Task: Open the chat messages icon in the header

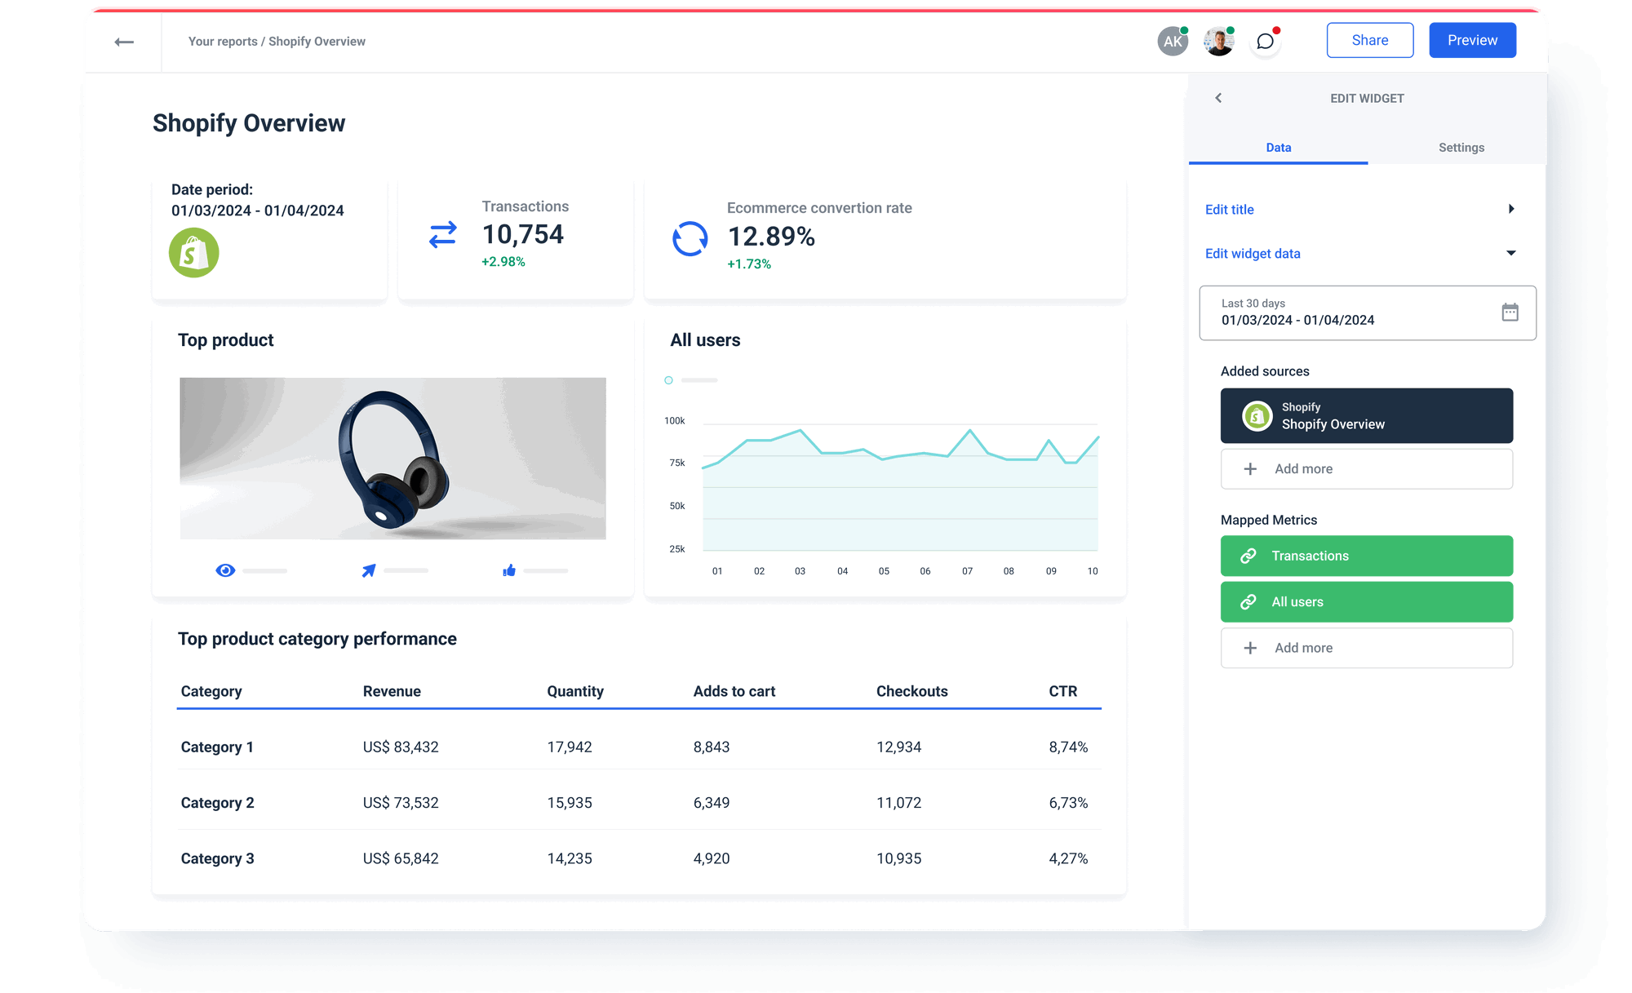Action: [x=1266, y=41]
